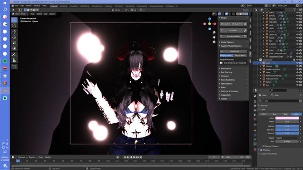Click the Windows search icon in taskbar
Image resolution: width=303 pixels, height=170 pixels.
tap(5, 9)
